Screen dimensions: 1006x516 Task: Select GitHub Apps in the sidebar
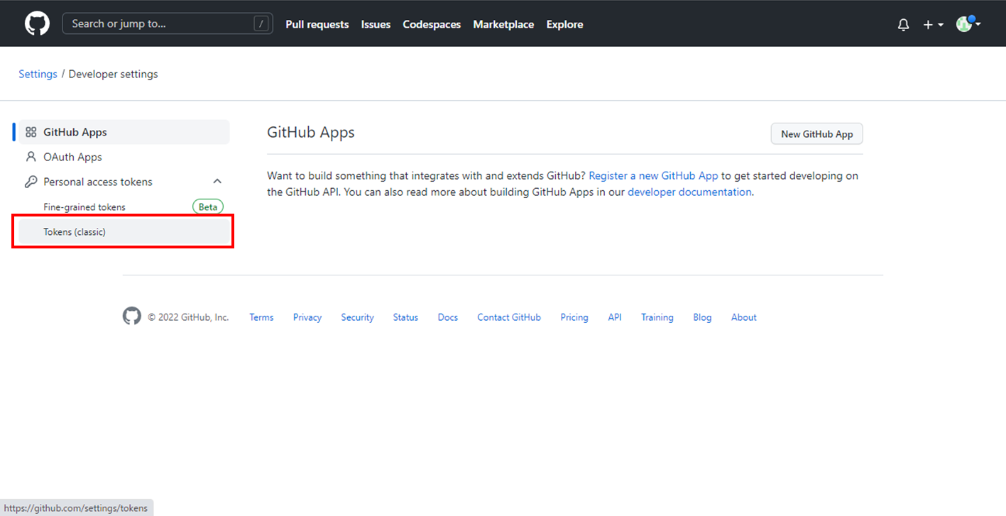tap(123, 132)
